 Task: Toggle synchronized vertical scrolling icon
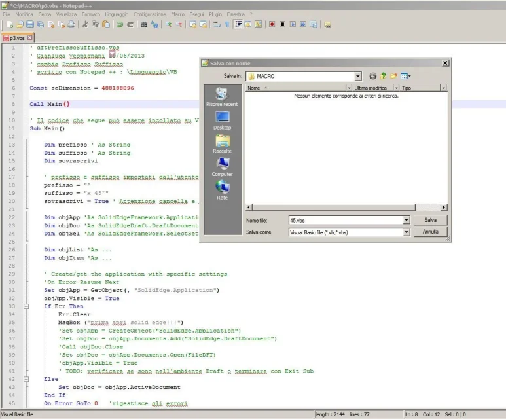[x=192, y=24]
